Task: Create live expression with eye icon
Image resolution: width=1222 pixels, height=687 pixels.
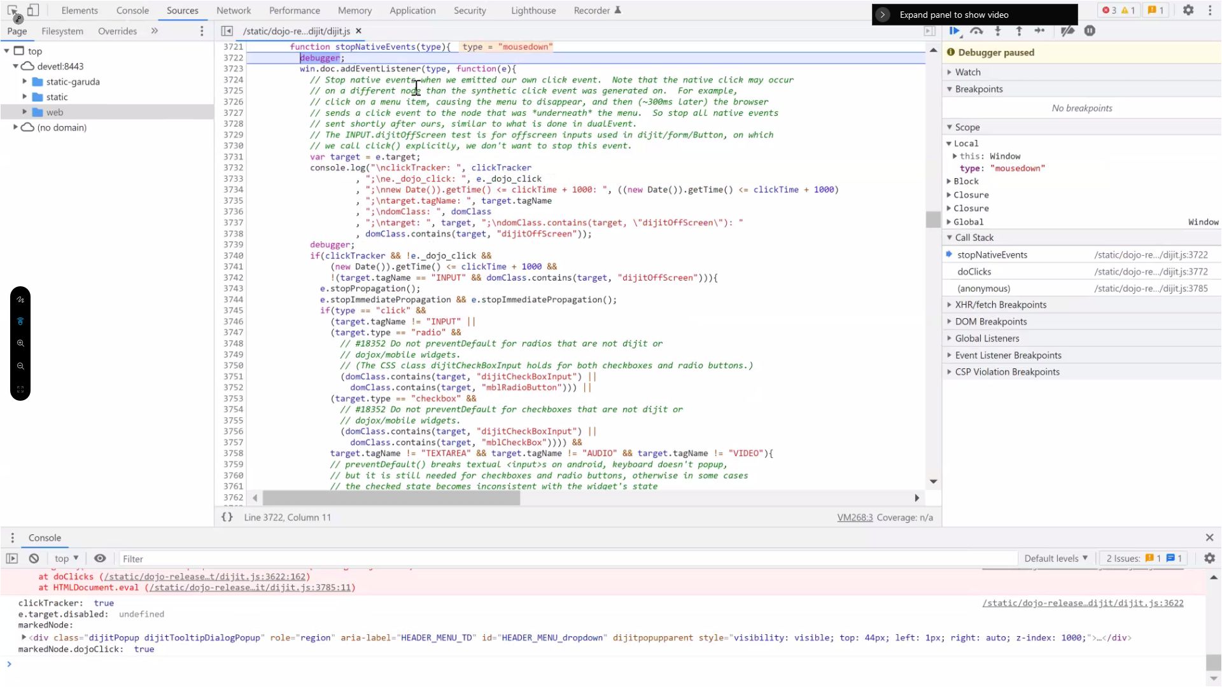Action: [100, 559]
